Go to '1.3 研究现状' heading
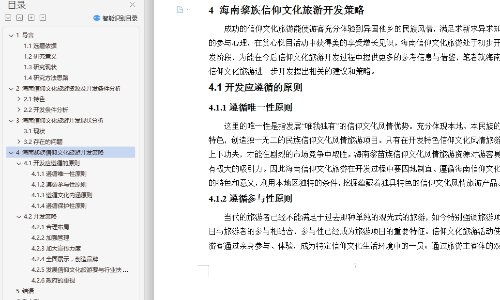 coord(40,67)
